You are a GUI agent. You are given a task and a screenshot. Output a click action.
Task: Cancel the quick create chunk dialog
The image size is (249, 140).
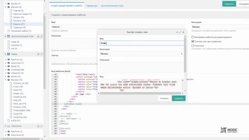(164, 98)
